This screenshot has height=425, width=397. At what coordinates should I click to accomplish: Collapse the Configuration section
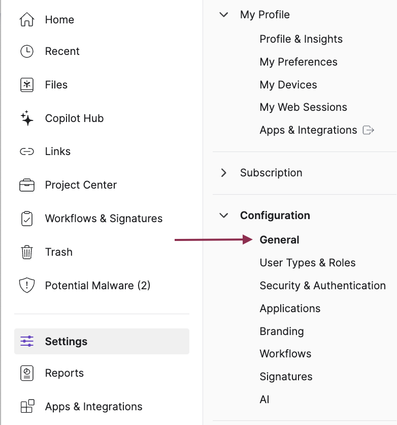click(223, 215)
